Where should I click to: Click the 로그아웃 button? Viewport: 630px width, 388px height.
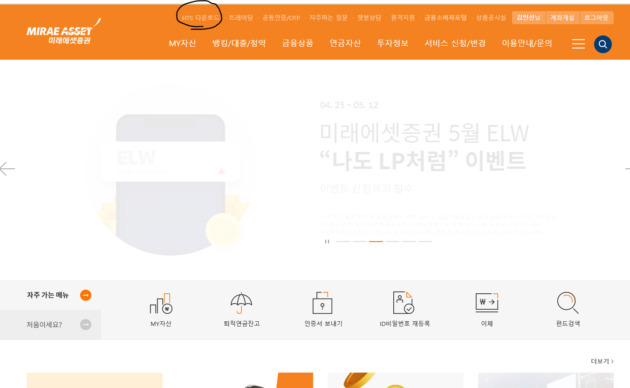[x=597, y=18]
